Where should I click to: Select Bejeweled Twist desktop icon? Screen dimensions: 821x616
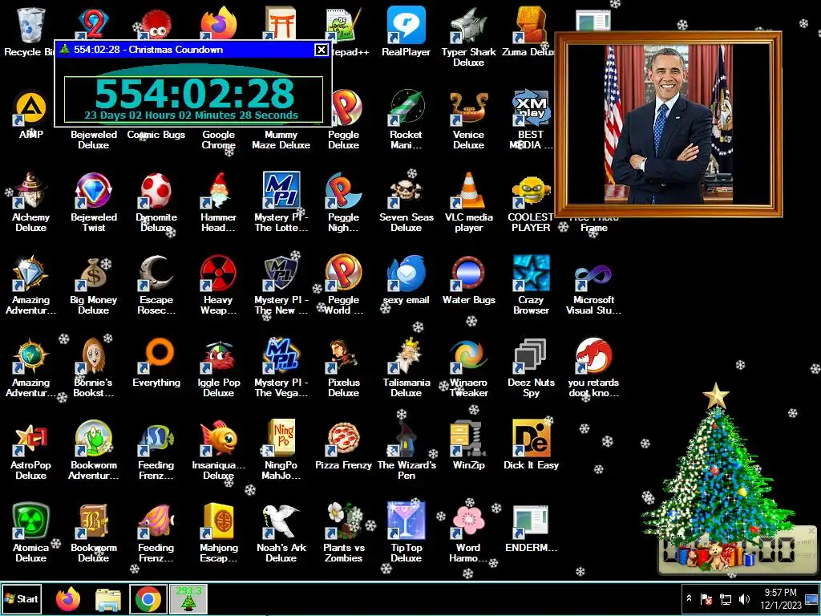pyautogui.click(x=93, y=191)
